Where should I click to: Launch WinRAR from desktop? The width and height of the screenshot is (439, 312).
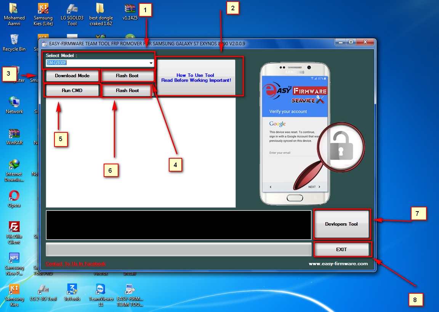pyautogui.click(x=14, y=137)
